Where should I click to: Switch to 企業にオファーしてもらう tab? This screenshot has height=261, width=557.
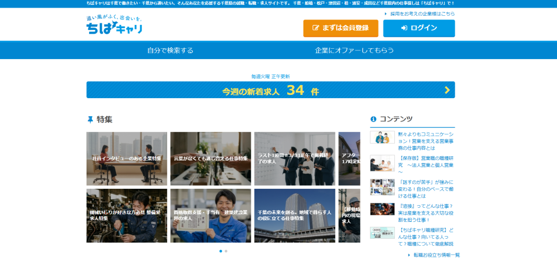tap(354, 50)
